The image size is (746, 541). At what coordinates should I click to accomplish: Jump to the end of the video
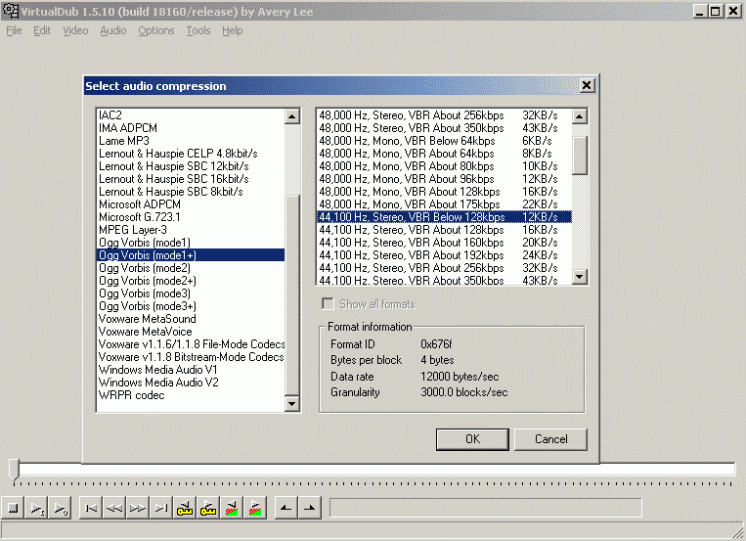pyautogui.click(x=160, y=508)
